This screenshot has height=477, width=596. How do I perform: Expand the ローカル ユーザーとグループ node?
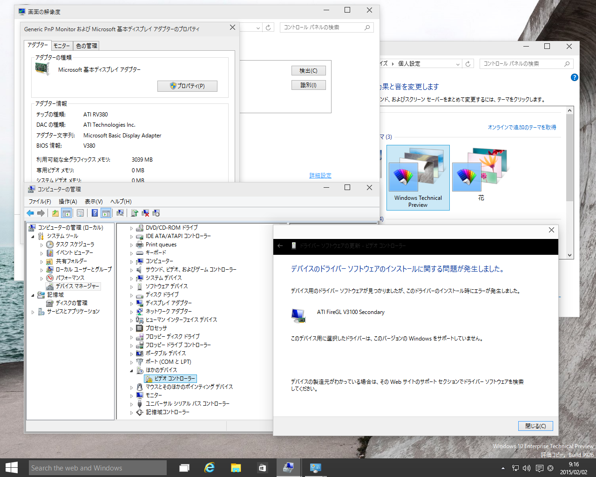(41, 270)
